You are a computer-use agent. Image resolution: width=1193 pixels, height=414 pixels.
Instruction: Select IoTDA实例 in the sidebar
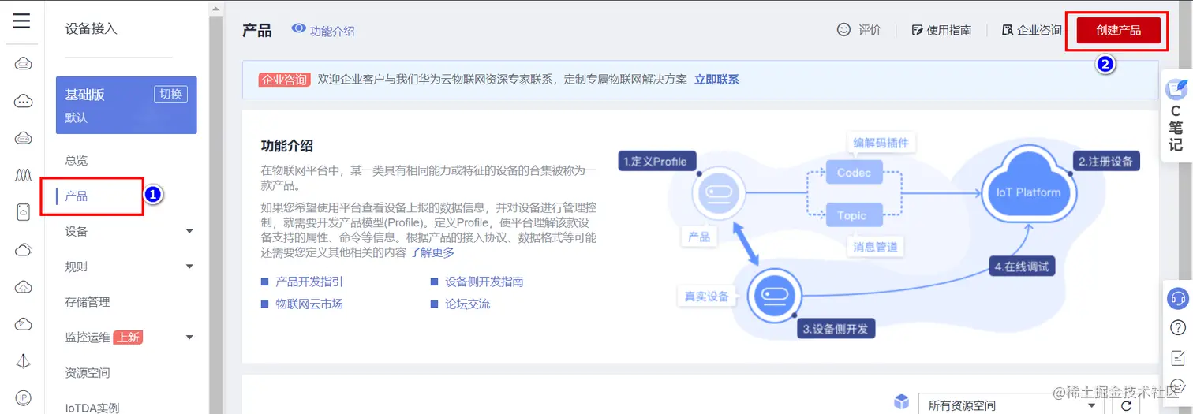pyautogui.click(x=92, y=408)
